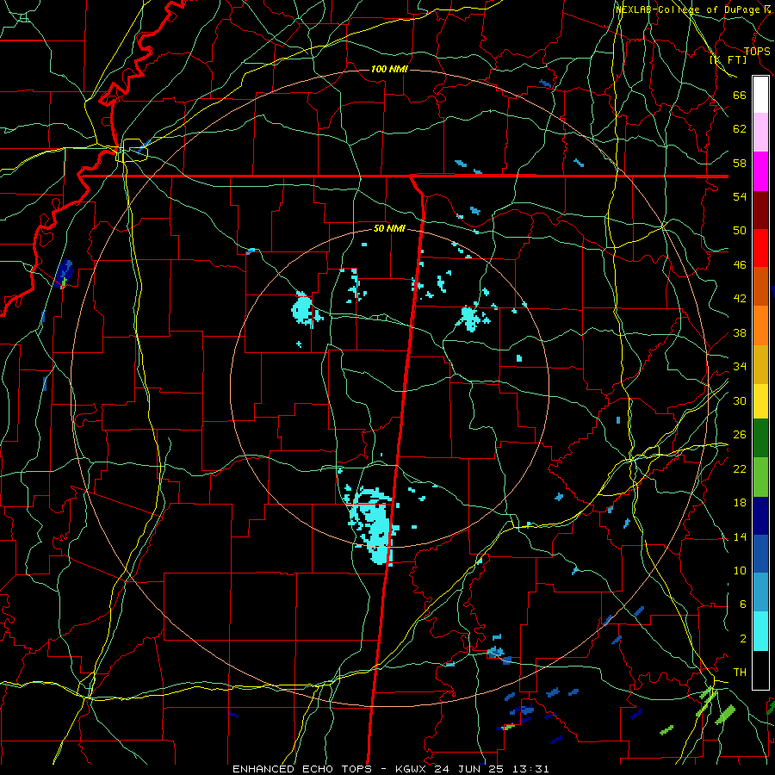Click the 62 scale label

click(740, 129)
